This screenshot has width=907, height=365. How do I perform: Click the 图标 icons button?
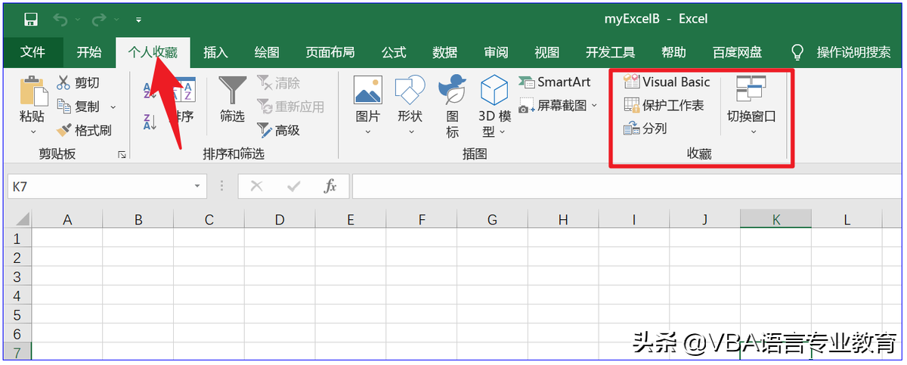point(452,106)
